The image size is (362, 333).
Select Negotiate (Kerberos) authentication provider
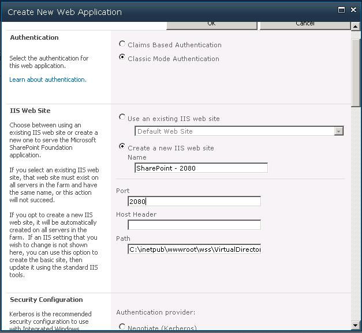122,327
